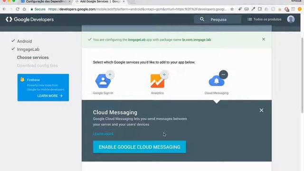Click the page vertical scrollbar
Image resolution: width=304 pixels, height=171 pixels.
click(x=302, y=75)
